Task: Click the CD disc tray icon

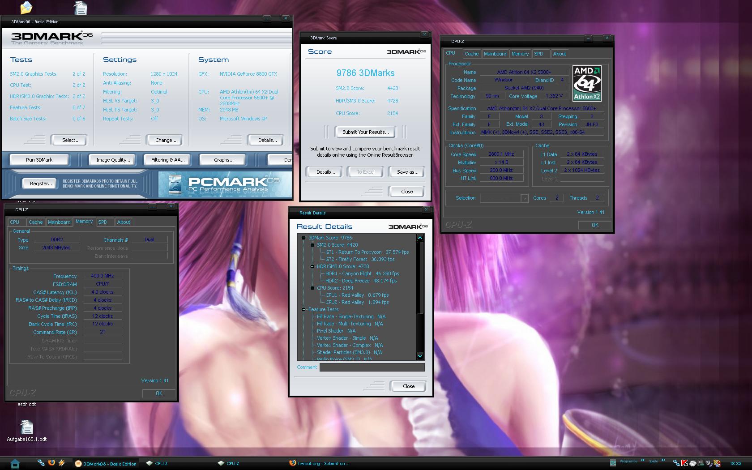Action: tap(692, 463)
